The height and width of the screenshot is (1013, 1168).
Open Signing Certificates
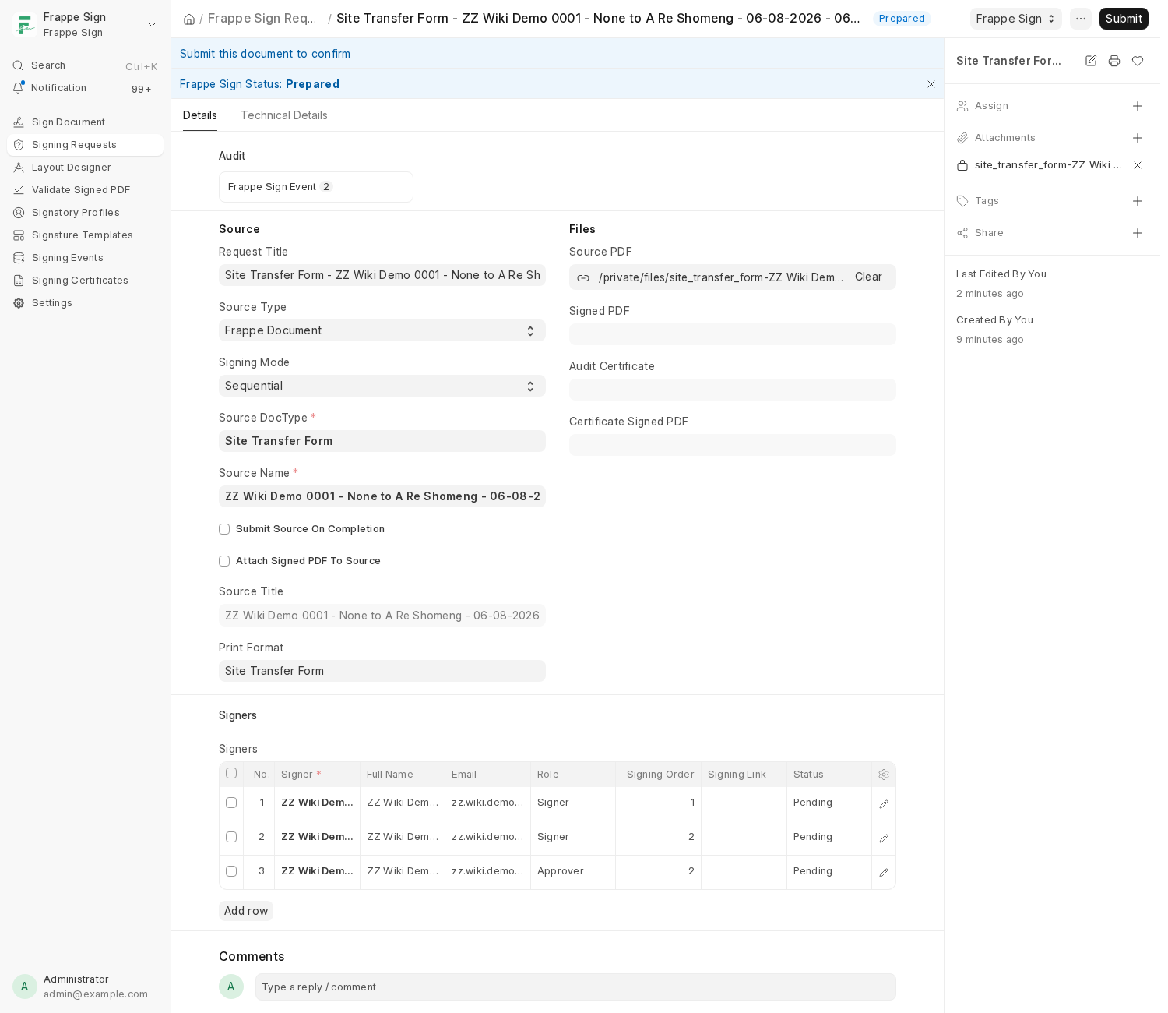(86, 281)
